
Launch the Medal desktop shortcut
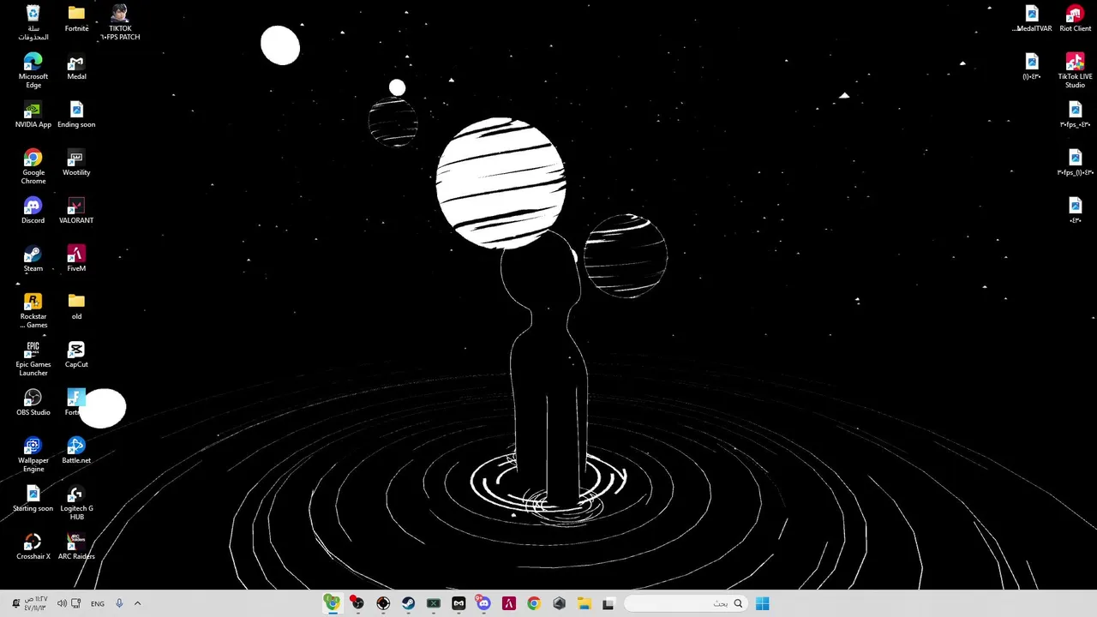(x=76, y=66)
